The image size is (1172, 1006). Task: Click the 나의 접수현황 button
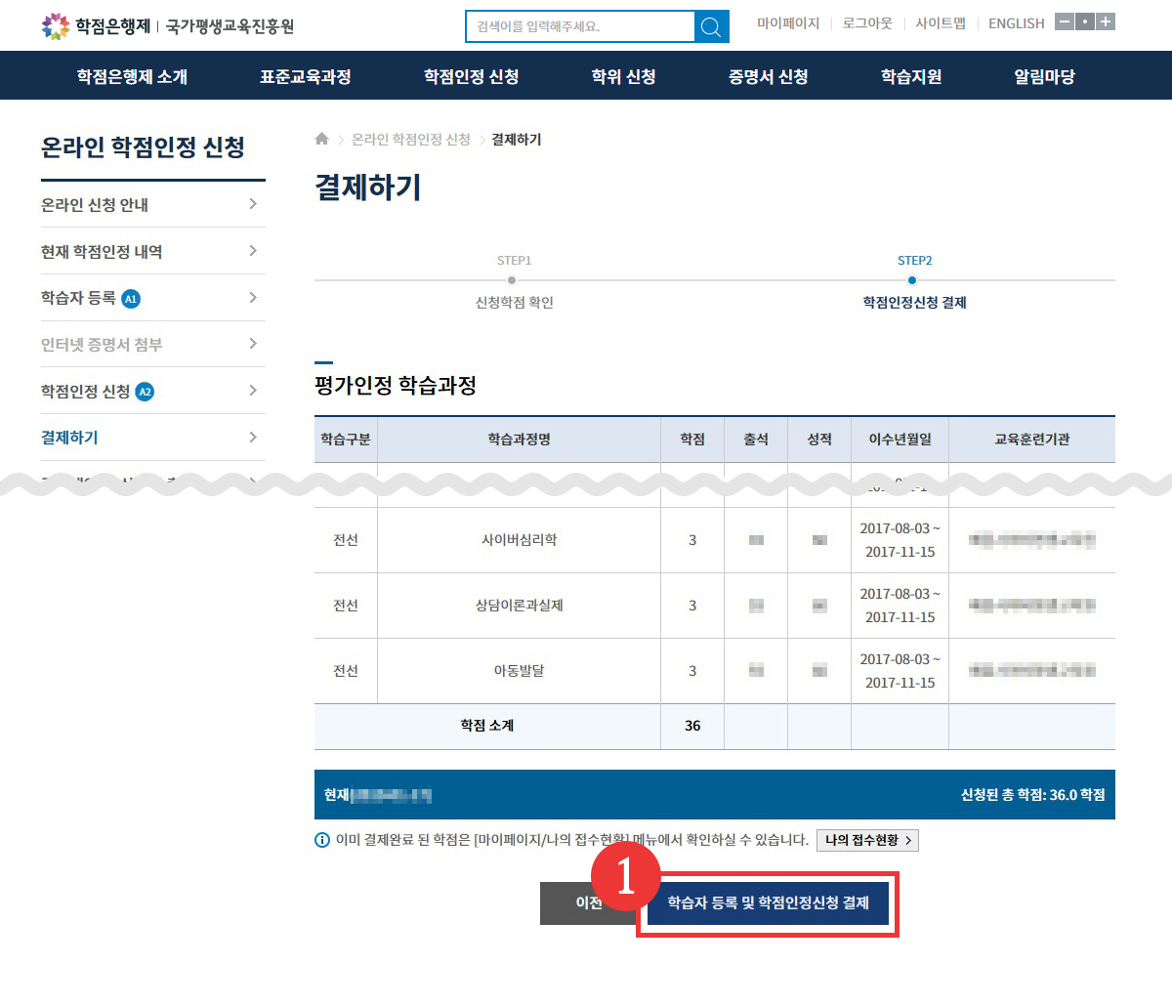coord(867,840)
